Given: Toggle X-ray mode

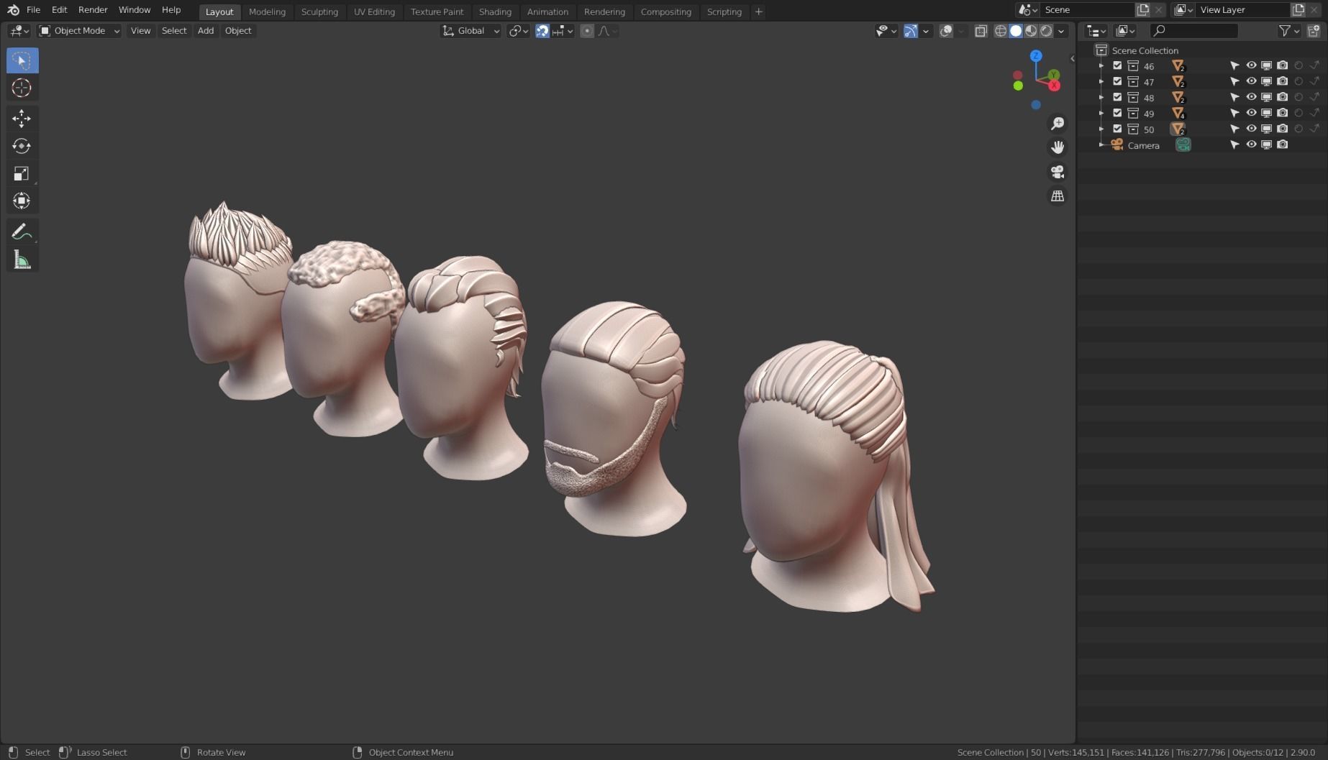Looking at the screenshot, I should pos(981,31).
